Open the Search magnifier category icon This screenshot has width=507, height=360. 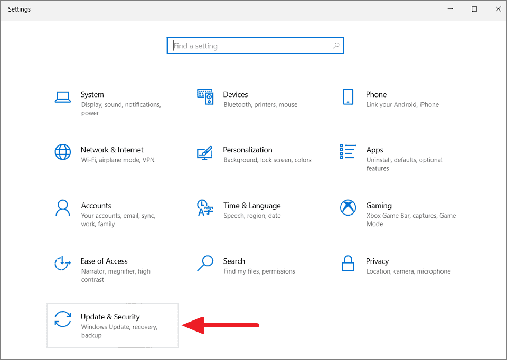click(205, 263)
